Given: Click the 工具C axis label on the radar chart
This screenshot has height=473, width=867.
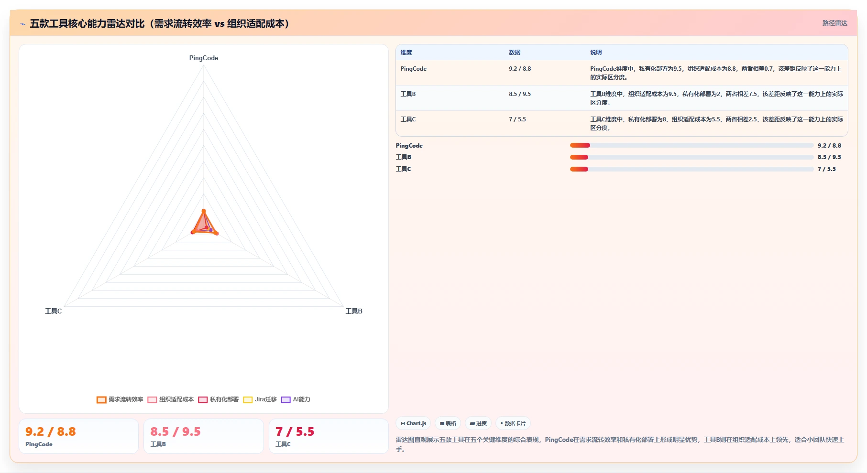Looking at the screenshot, I should tap(53, 311).
